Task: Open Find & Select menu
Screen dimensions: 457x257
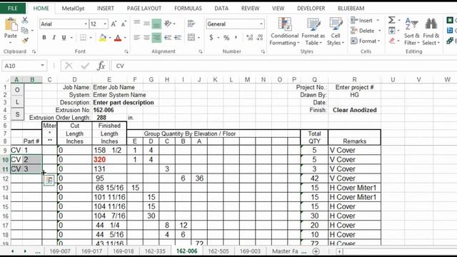Action: 431,31
